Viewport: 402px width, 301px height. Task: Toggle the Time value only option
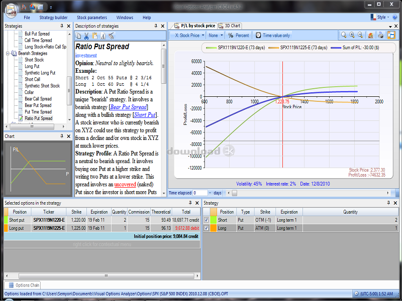coord(273,36)
